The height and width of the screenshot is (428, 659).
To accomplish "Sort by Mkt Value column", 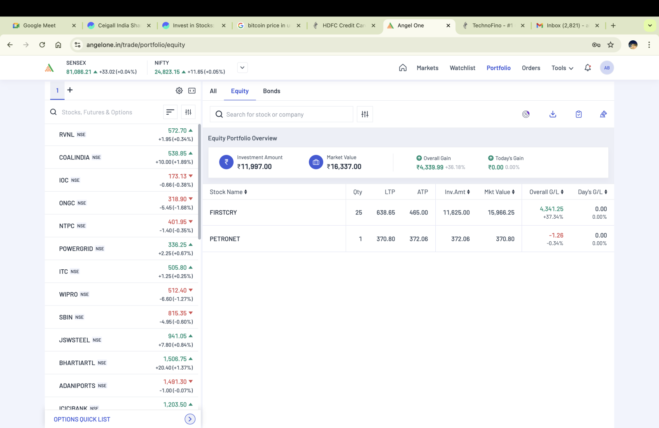I will tap(499, 192).
